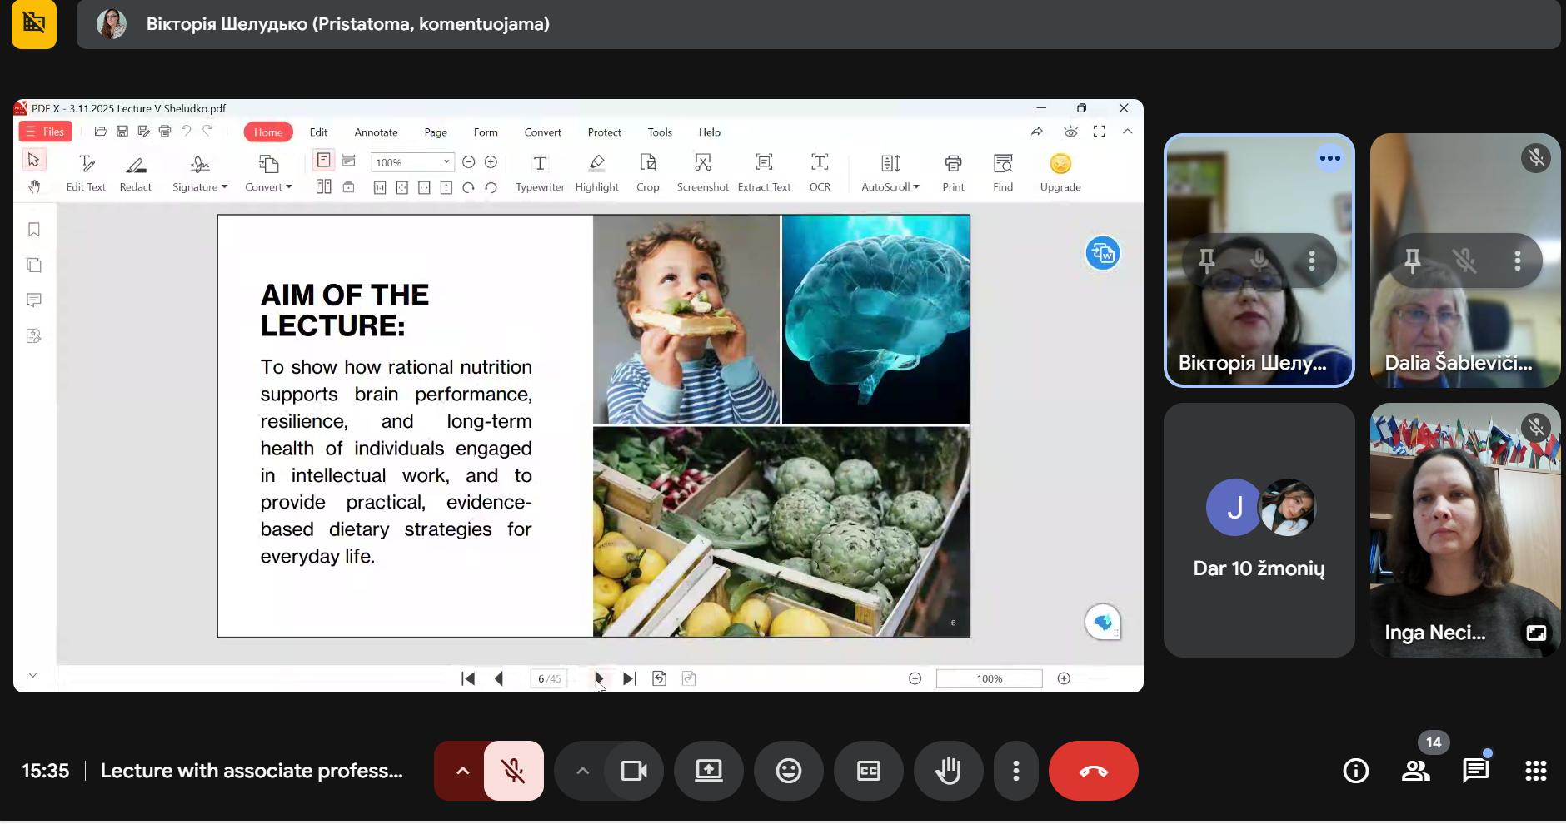Unmute the microphone

[513, 771]
